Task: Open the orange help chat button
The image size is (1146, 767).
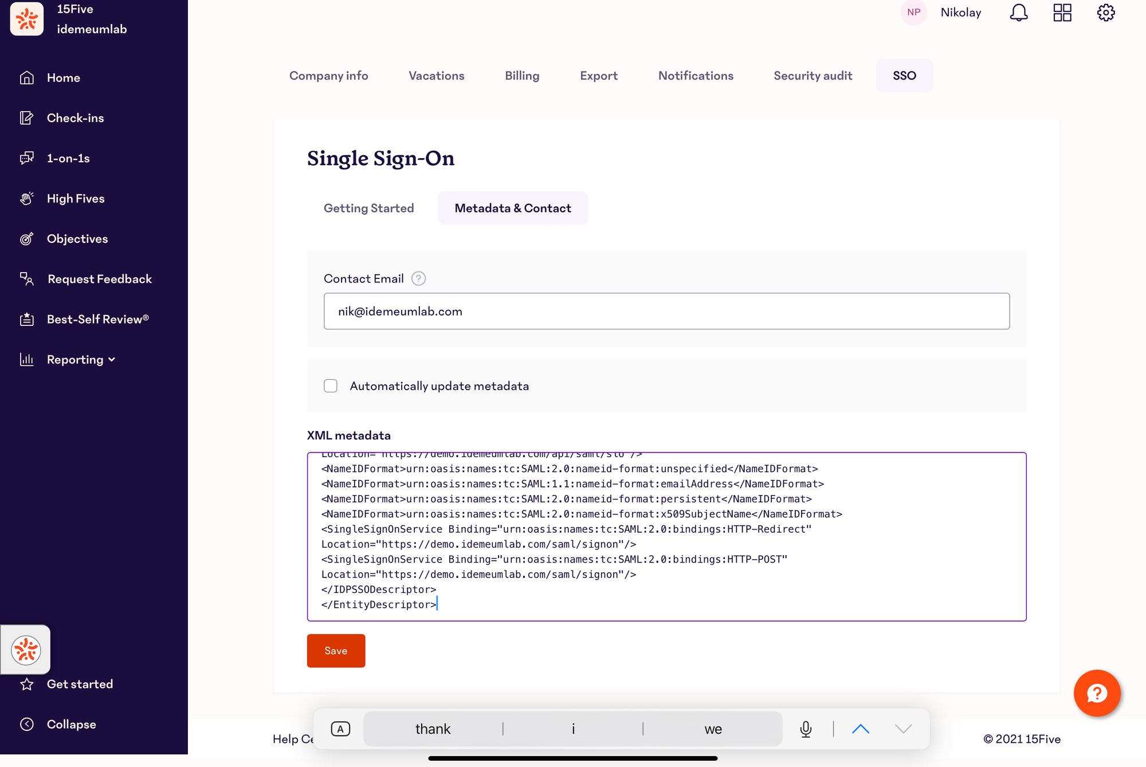Action: (x=1097, y=693)
